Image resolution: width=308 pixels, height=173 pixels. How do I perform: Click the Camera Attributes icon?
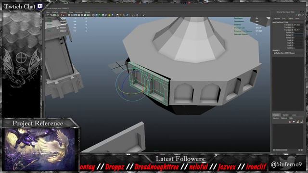pyautogui.click(x=51, y=15)
